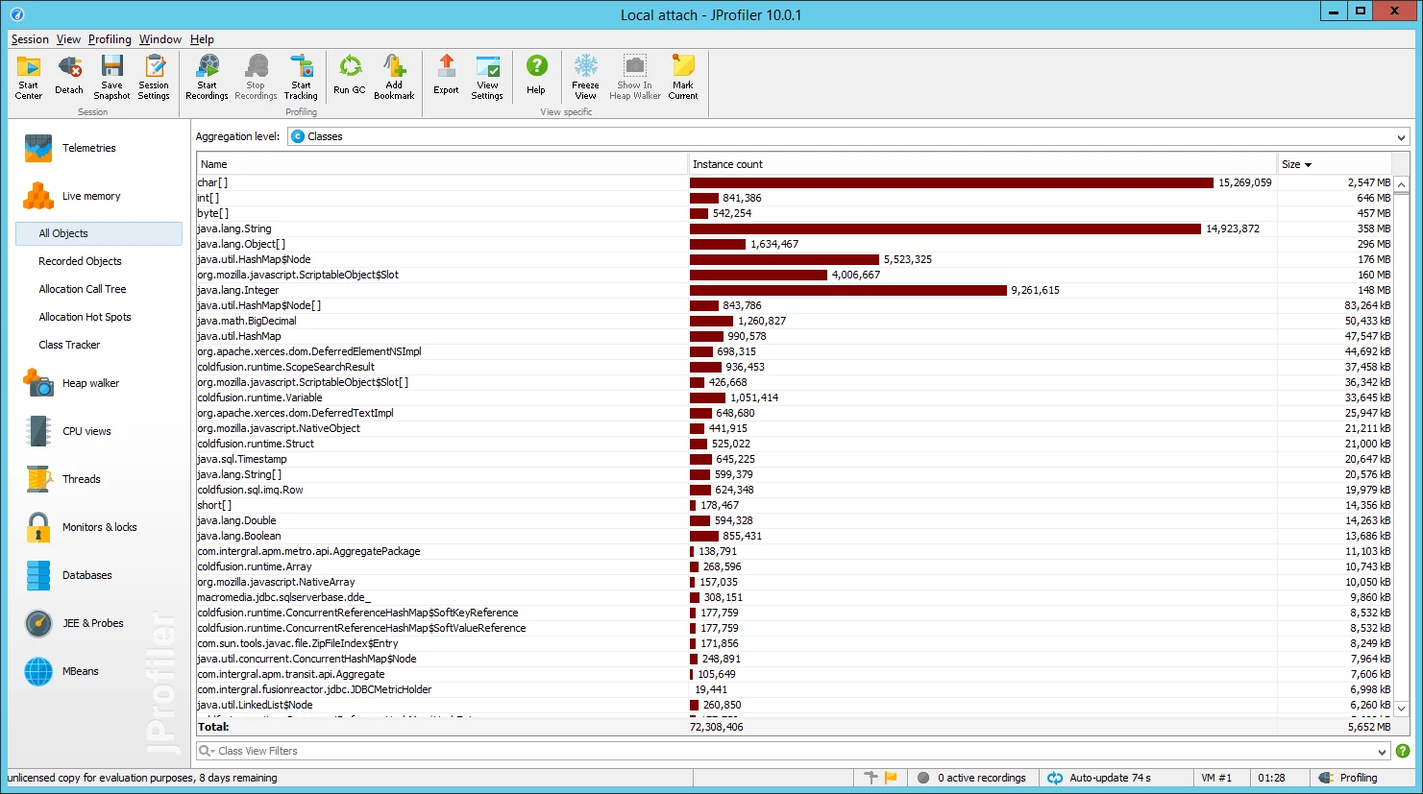Mark Current values
This screenshot has width=1423, height=794.
683,77
